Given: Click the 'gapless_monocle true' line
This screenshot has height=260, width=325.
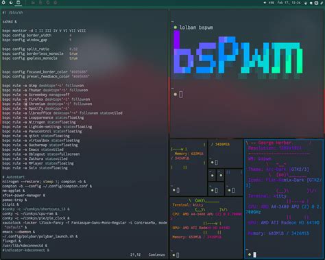Looking at the screenshot, I should (40, 58).
